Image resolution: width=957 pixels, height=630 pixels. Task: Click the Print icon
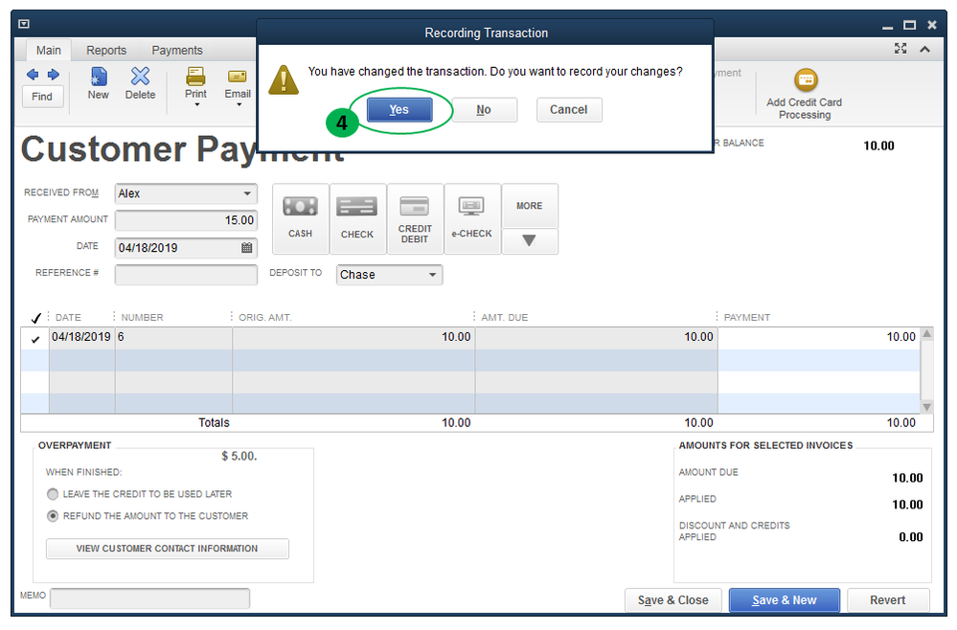(195, 77)
